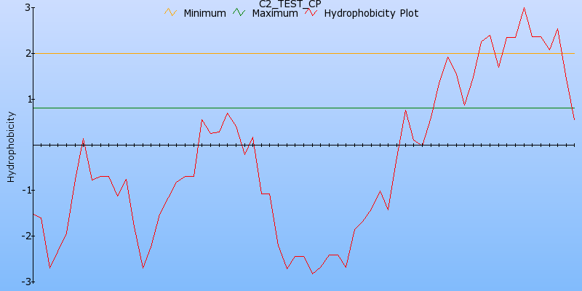The image size is (582, 291).
Task: Click the red Hydrophobicity Plot legend icon
Action: click(311, 12)
